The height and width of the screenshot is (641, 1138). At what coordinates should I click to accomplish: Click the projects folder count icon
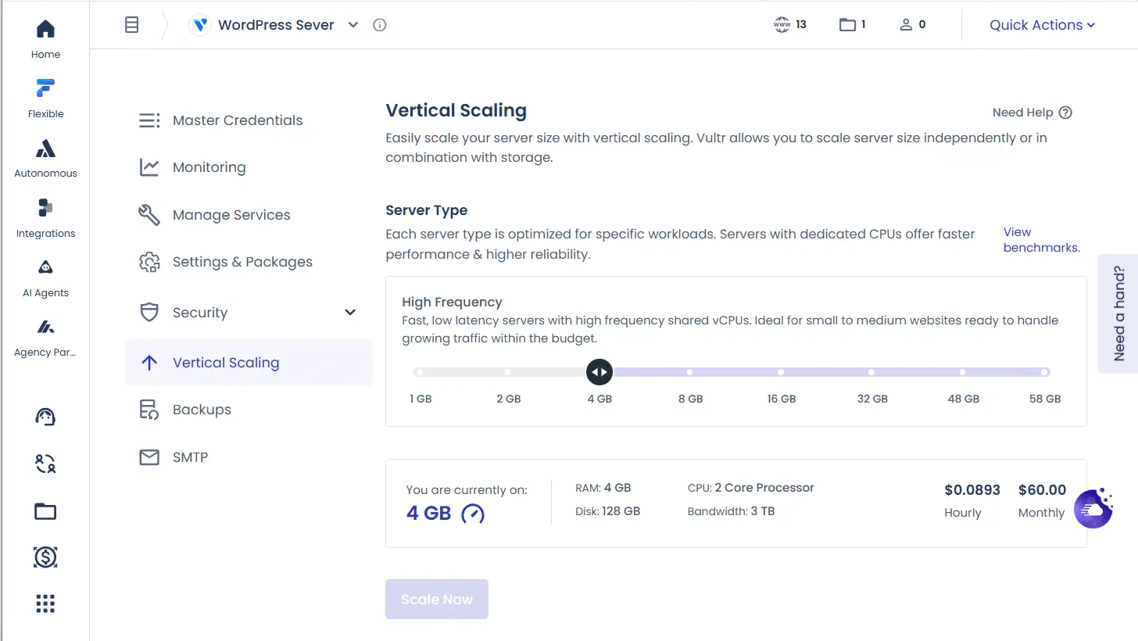point(847,25)
